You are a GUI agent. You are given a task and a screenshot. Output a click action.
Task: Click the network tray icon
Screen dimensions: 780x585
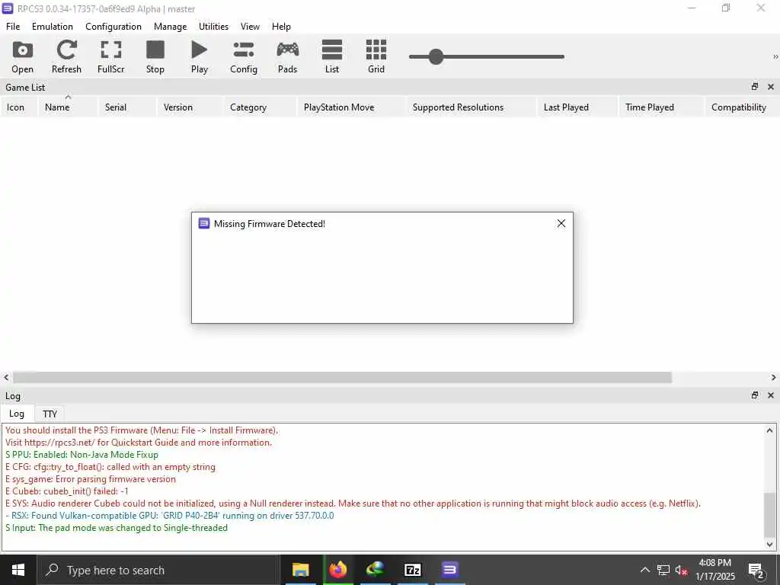663,570
